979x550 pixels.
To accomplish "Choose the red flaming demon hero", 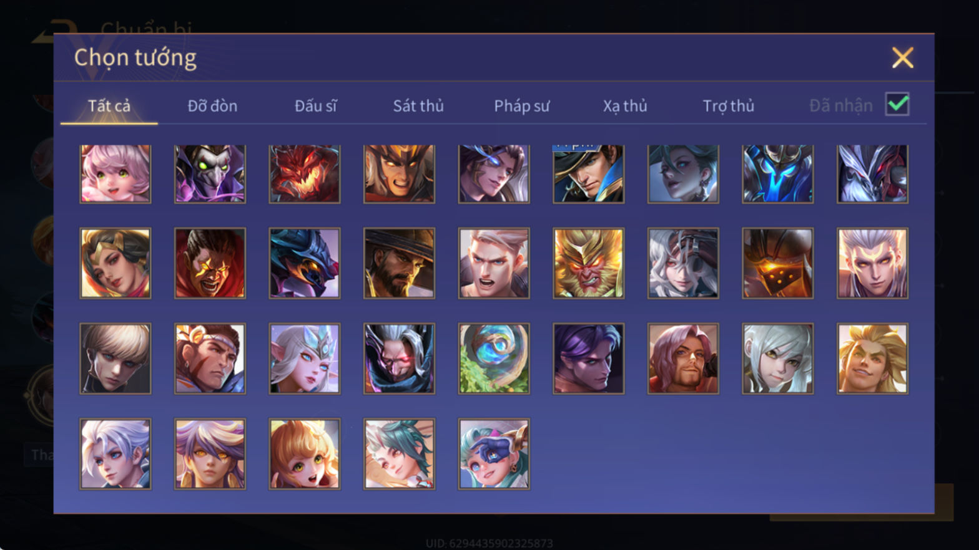I will [x=305, y=173].
